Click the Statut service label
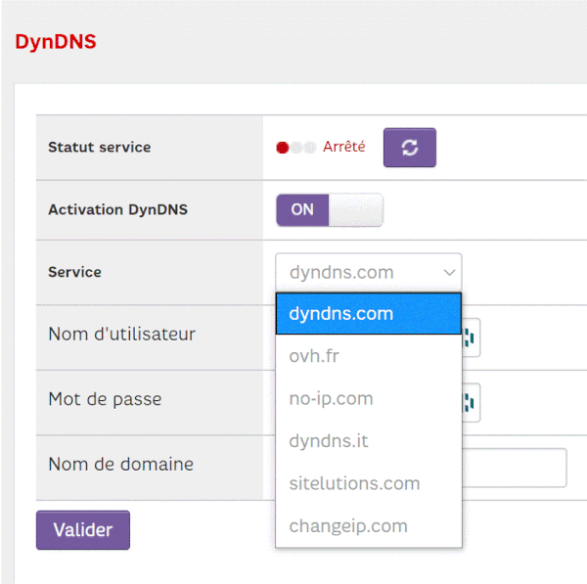587x584 pixels. click(99, 148)
